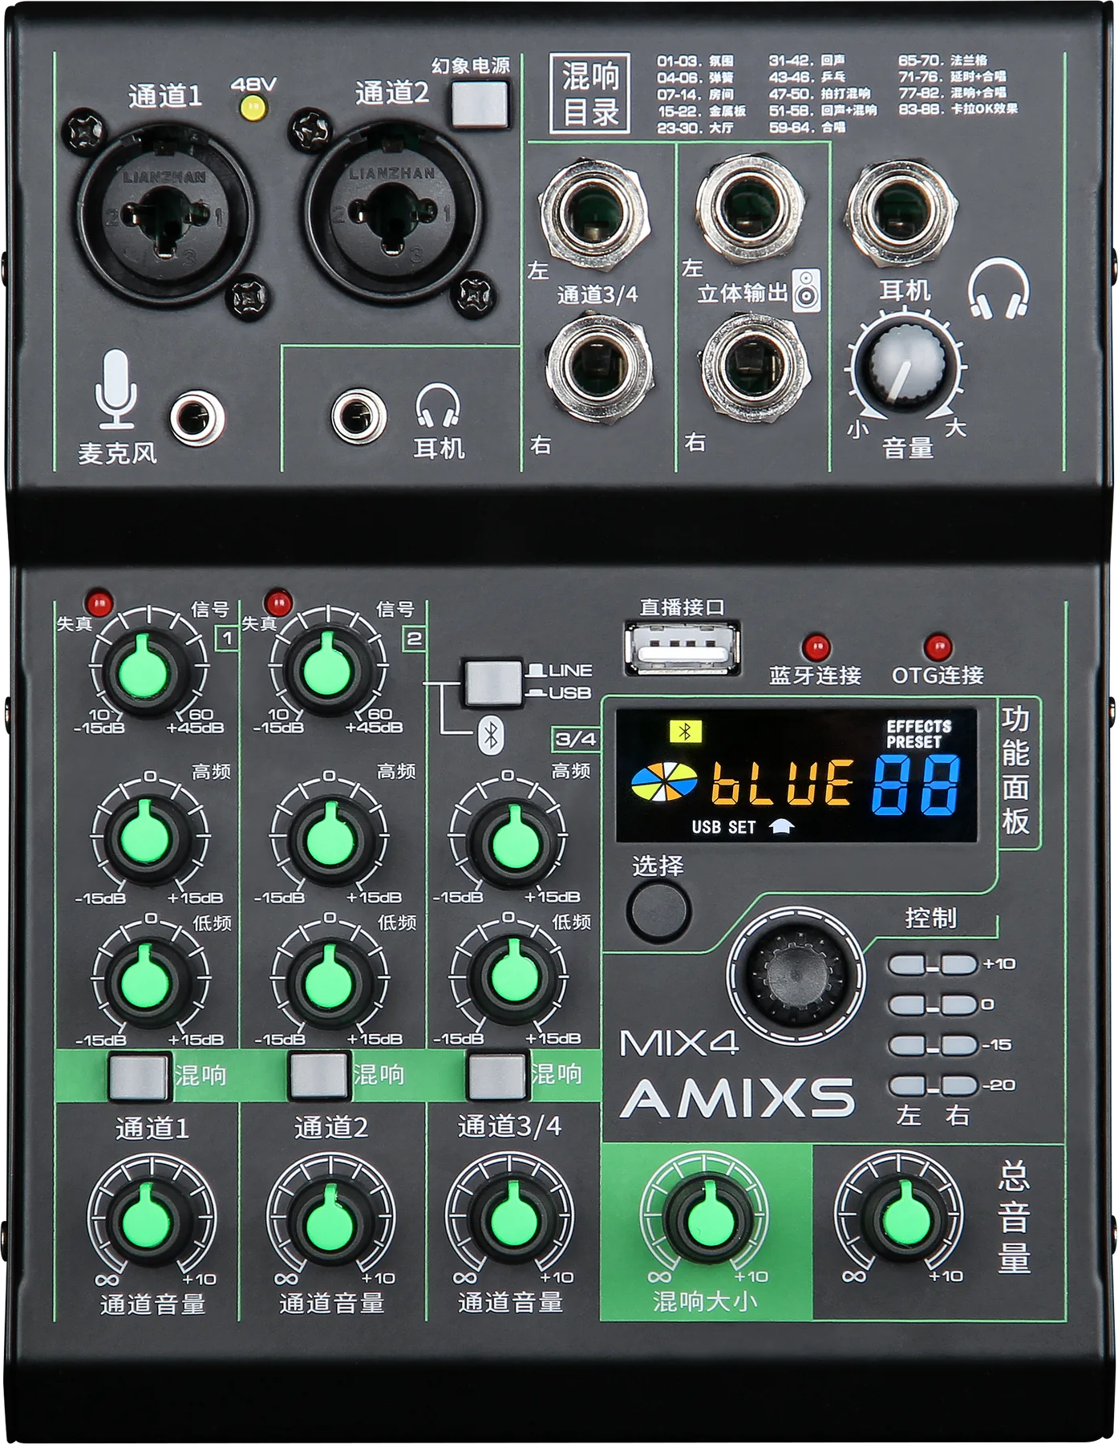Click the 蓝牙连接 red LED
1118x1444 pixels.
(x=816, y=646)
